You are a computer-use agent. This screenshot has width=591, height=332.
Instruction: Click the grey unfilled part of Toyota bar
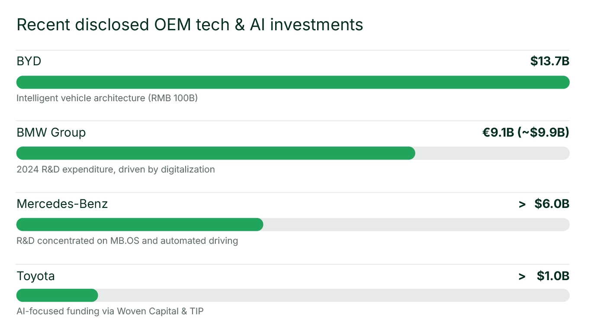click(x=334, y=295)
